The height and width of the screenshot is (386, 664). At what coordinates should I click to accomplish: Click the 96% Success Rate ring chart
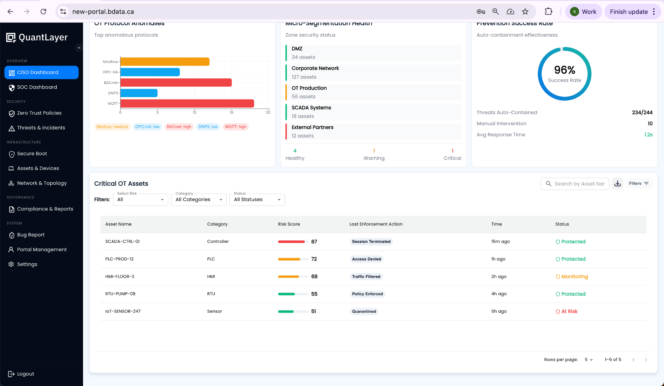(x=564, y=74)
